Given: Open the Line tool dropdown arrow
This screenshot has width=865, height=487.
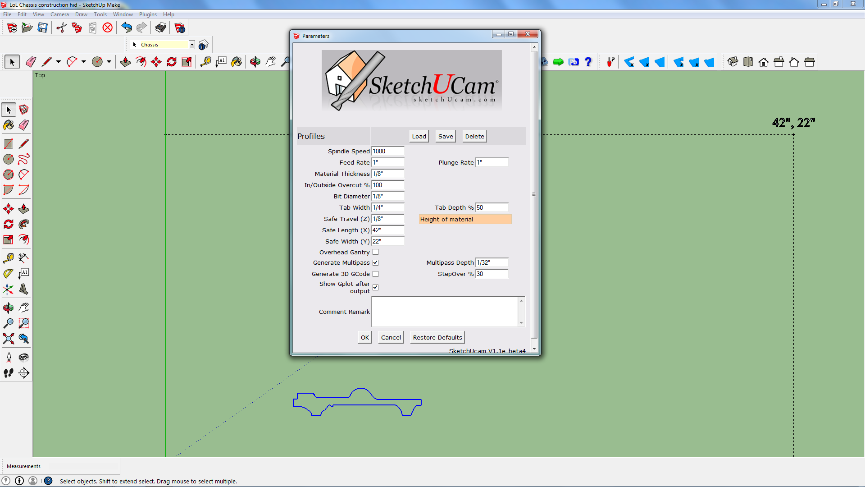Looking at the screenshot, I should (59, 62).
